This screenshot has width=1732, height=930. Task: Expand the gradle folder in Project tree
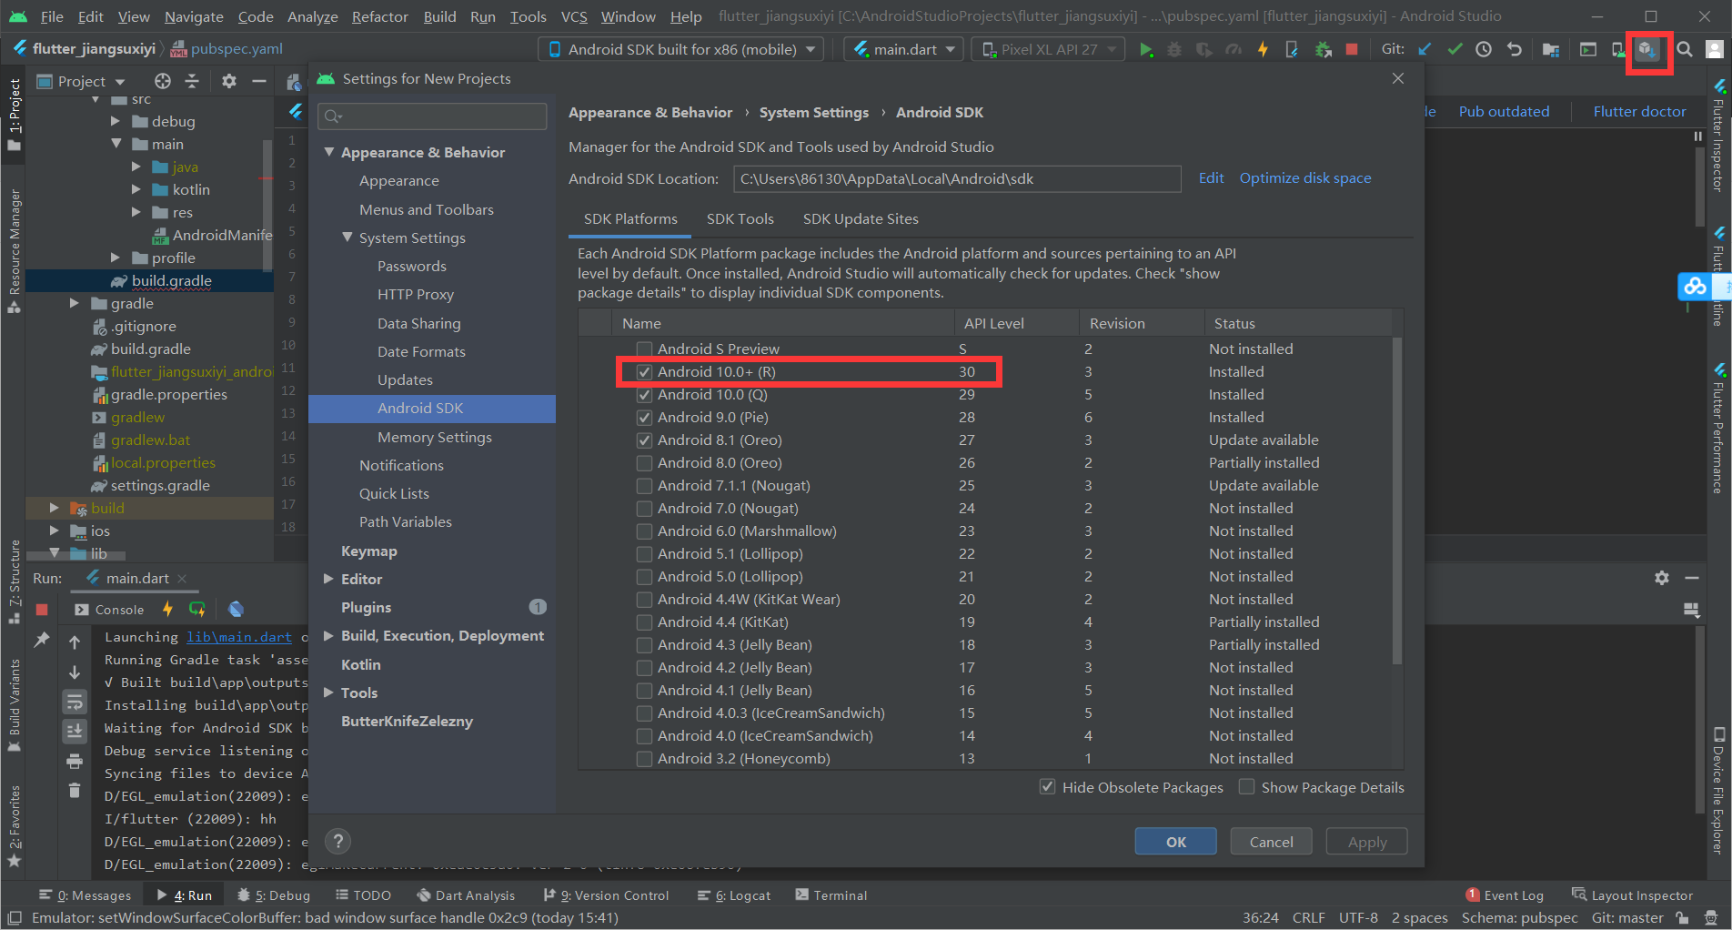click(75, 303)
